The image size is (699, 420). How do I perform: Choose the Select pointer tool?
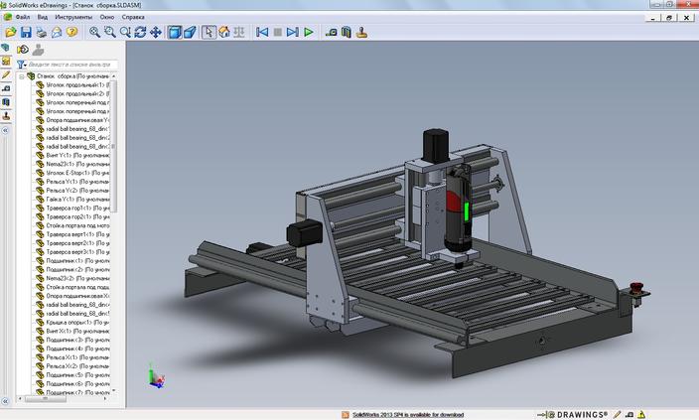209,32
